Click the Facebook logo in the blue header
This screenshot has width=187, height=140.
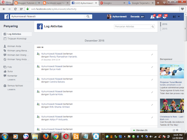click(6, 17)
